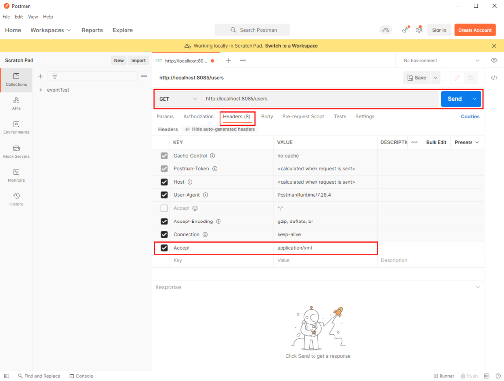This screenshot has width=504, height=381.
Task: Expand the No Environment dropdown
Action: pos(440,60)
